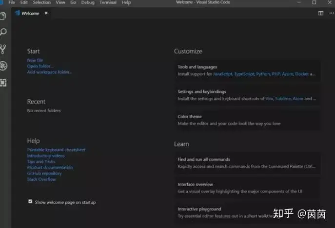
Task: Close the Welcome tab
Action: pos(46,13)
